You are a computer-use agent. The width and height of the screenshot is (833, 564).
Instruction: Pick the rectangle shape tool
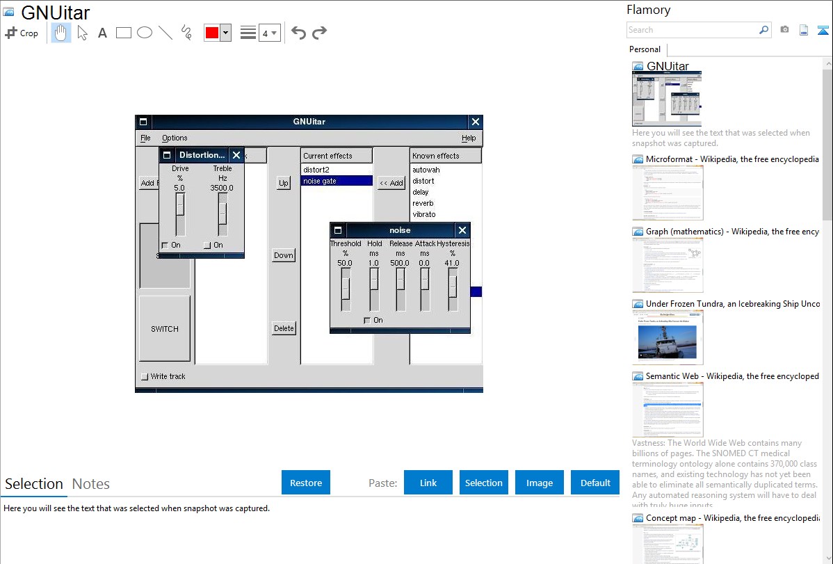(124, 33)
